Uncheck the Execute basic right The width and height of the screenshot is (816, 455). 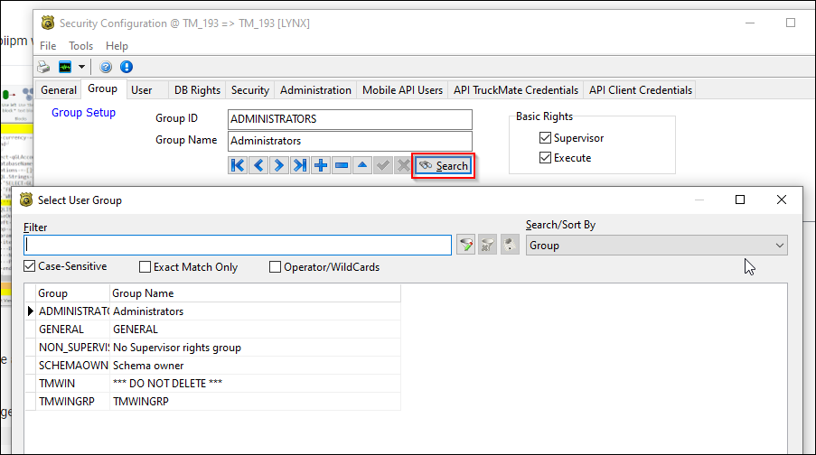[x=545, y=158]
